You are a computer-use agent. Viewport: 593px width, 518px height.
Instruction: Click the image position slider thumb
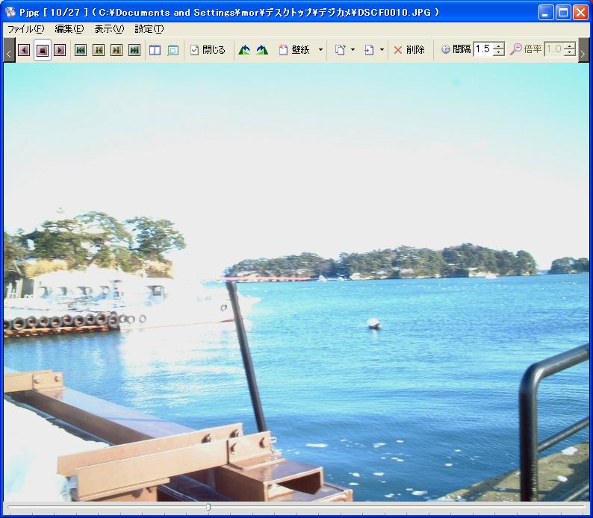(208, 507)
